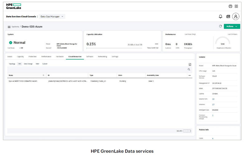Open the news feed icon
Screen dimensions: 246x155
(x=228, y=17)
